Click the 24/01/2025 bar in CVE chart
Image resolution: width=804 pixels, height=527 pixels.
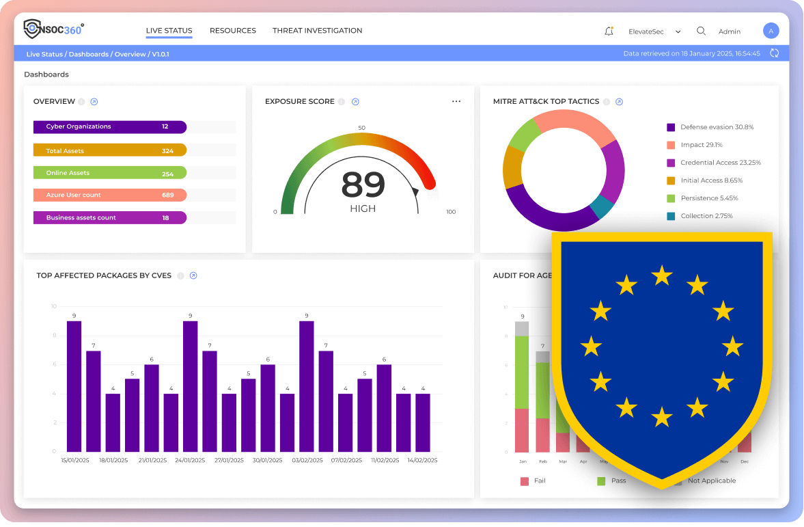pyautogui.click(x=190, y=386)
